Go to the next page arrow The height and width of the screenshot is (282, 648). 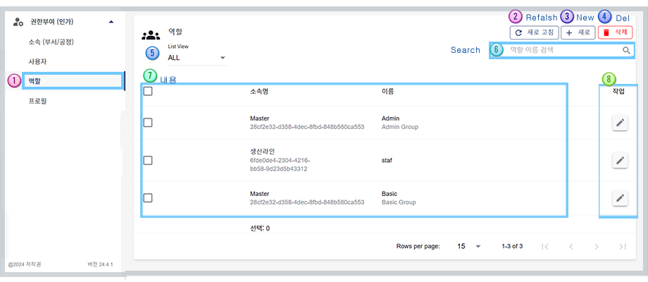596,247
